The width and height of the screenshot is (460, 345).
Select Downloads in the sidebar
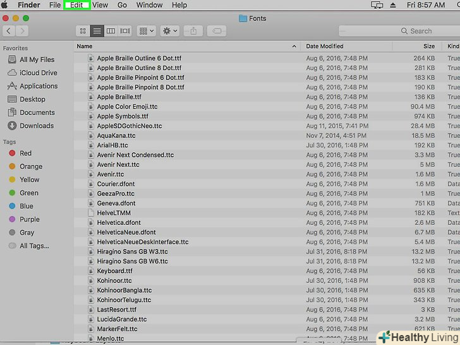36,126
